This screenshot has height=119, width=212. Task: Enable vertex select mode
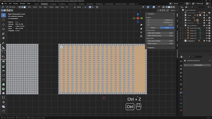pos(20,7)
